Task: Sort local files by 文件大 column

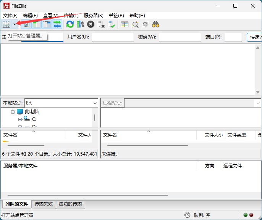Action: pyautogui.click(x=79, y=135)
